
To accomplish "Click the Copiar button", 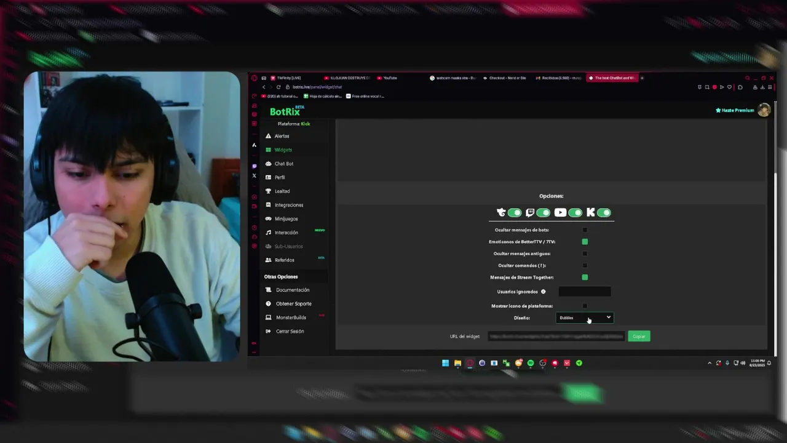I will pyautogui.click(x=639, y=337).
